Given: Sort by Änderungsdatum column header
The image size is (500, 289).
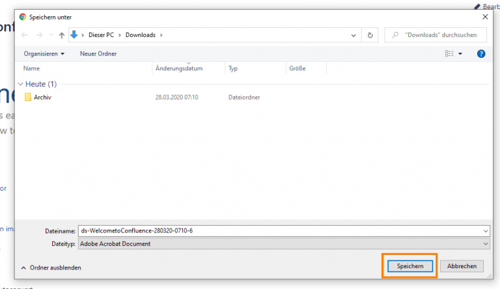Looking at the screenshot, I should click(179, 68).
